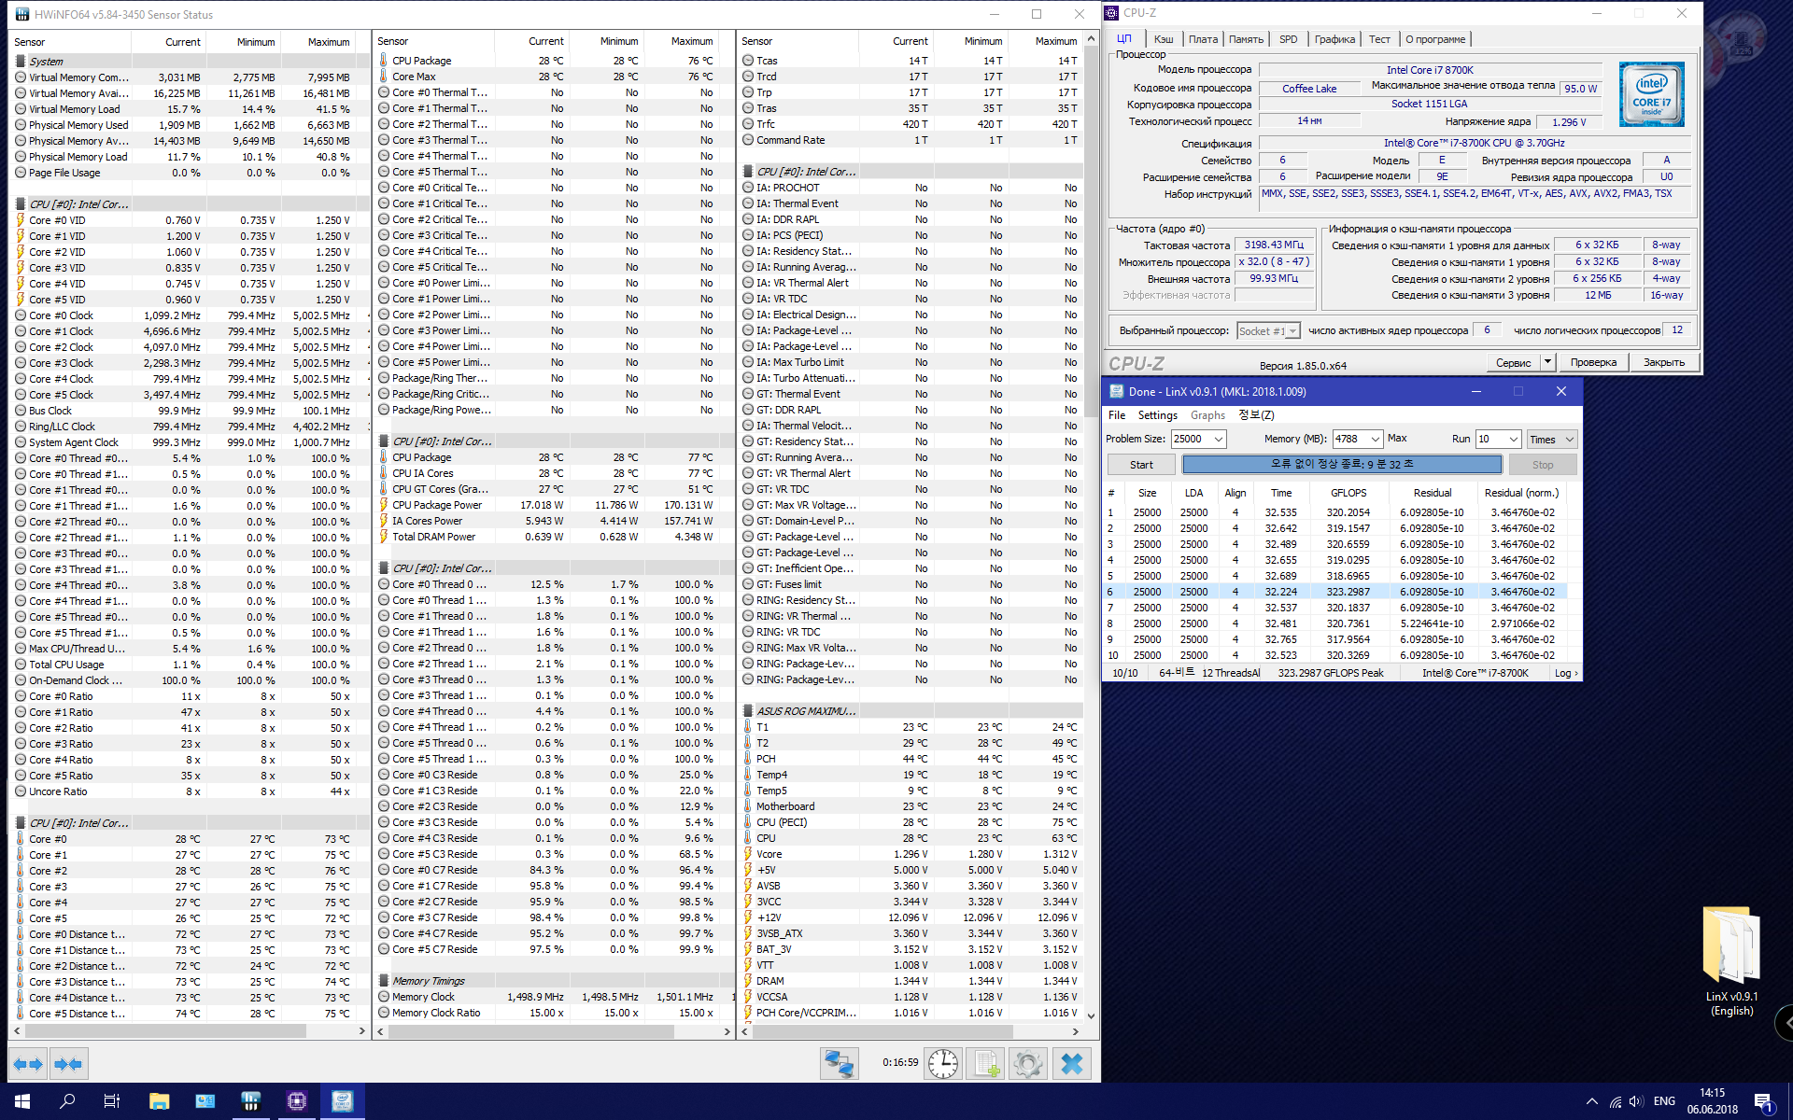1793x1120 pixels.
Task: Open taskbar search magnifier
Action: (67, 1101)
